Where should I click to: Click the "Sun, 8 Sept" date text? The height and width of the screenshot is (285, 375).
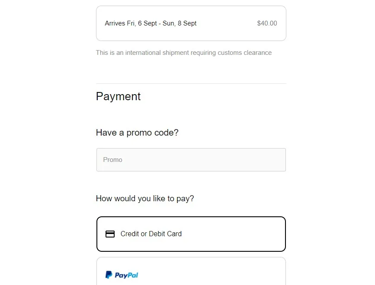tap(179, 23)
